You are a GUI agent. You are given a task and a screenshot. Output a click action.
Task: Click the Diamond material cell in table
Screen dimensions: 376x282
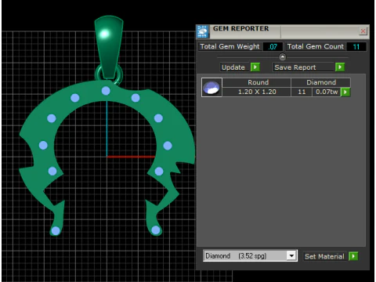pyautogui.click(x=320, y=82)
